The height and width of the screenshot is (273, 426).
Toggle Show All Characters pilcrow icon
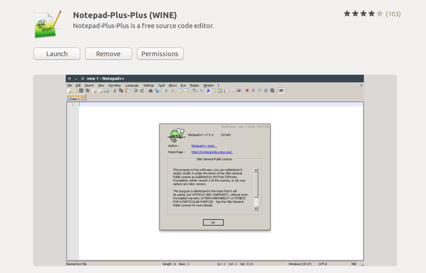(201, 91)
